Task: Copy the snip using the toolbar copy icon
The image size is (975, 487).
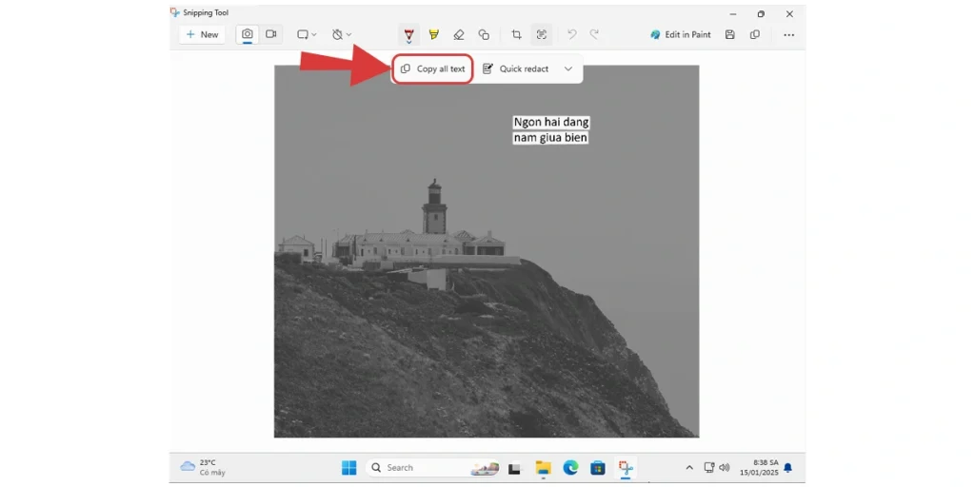Action: coord(754,34)
